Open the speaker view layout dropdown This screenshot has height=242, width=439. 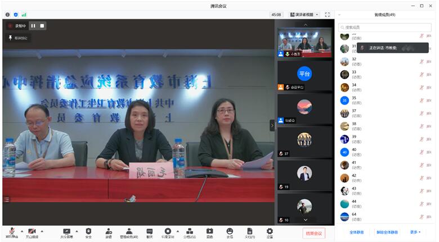coord(304,15)
